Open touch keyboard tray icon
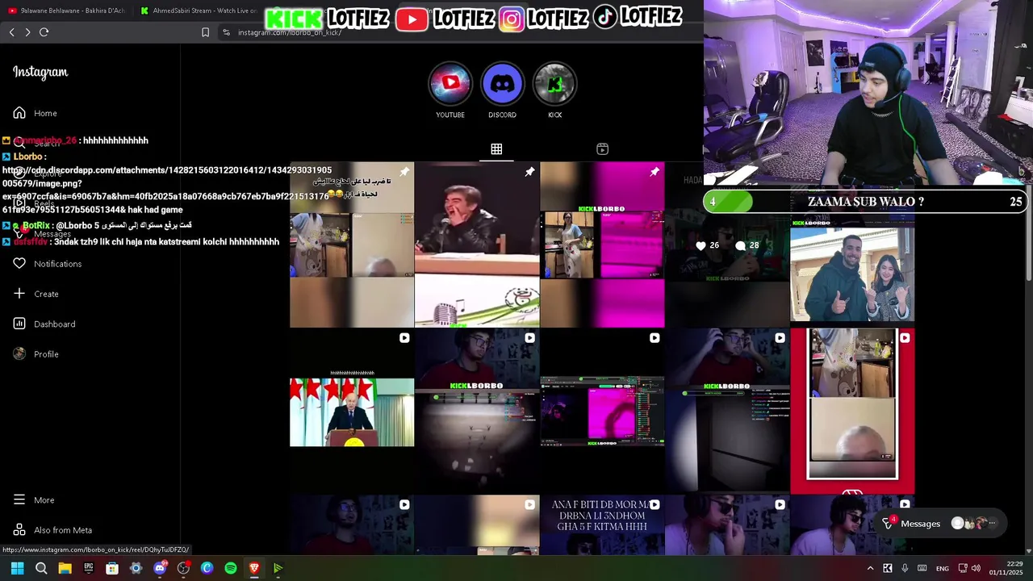 (921, 568)
